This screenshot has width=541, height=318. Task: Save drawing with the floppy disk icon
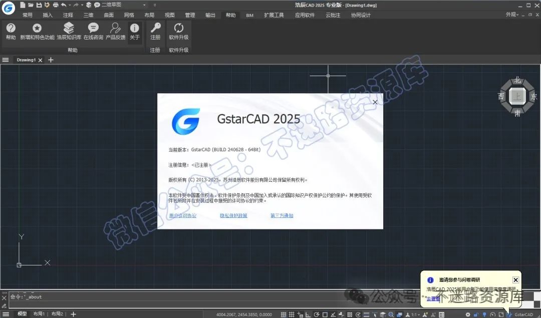(39, 5)
